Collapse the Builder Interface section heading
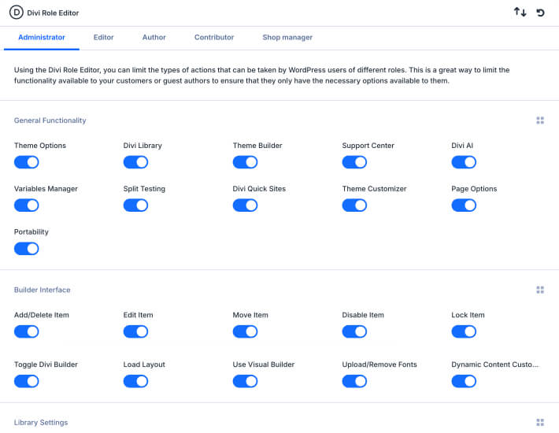The image size is (559, 433). click(x=42, y=290)
